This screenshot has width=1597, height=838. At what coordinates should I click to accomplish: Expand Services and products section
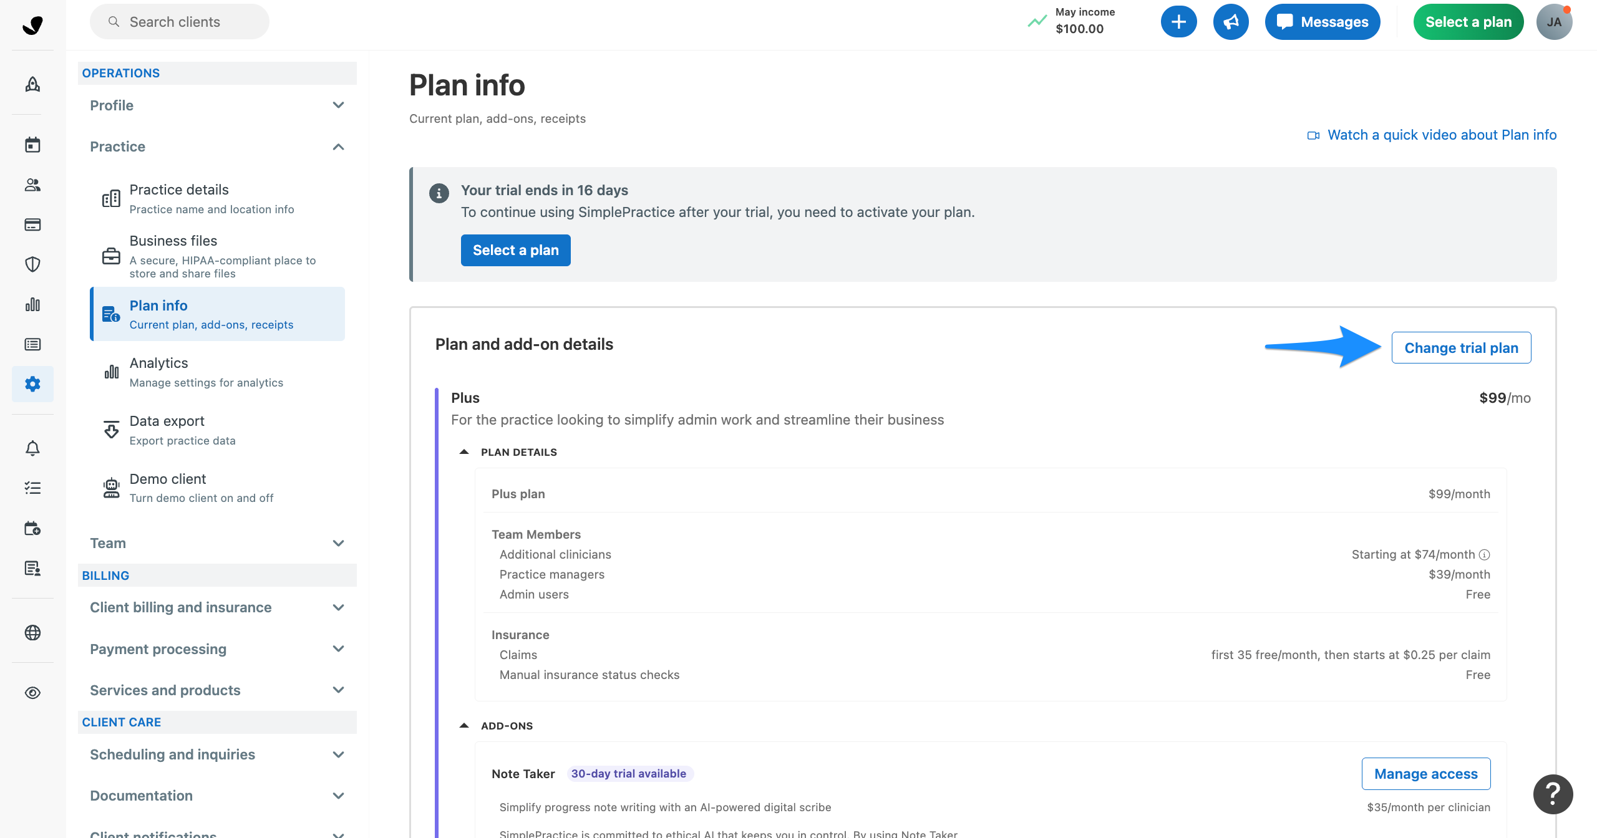click(217, 690)
